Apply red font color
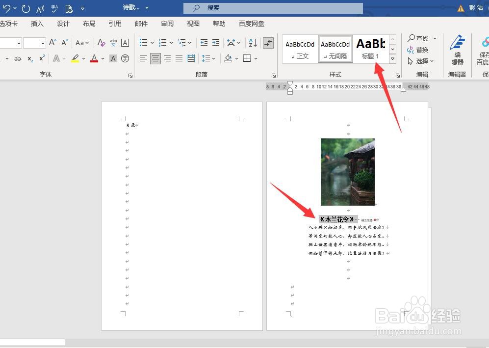This screenshot has width=489, height=348. [94, 58]
